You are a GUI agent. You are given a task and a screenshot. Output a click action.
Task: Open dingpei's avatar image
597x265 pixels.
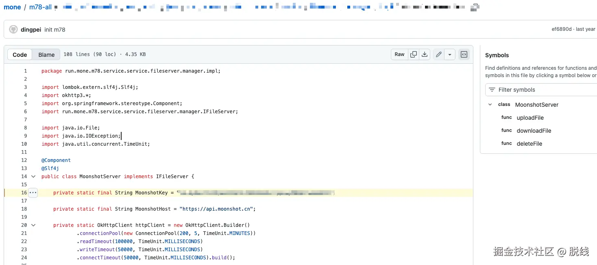tap(13, 29)
